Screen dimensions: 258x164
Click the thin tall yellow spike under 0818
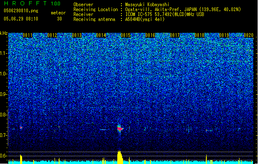[206, 159]
